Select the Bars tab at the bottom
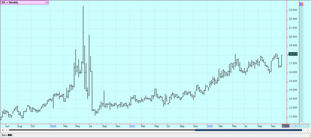This screenshot has height=138, width=311. (x=6, y=135)
